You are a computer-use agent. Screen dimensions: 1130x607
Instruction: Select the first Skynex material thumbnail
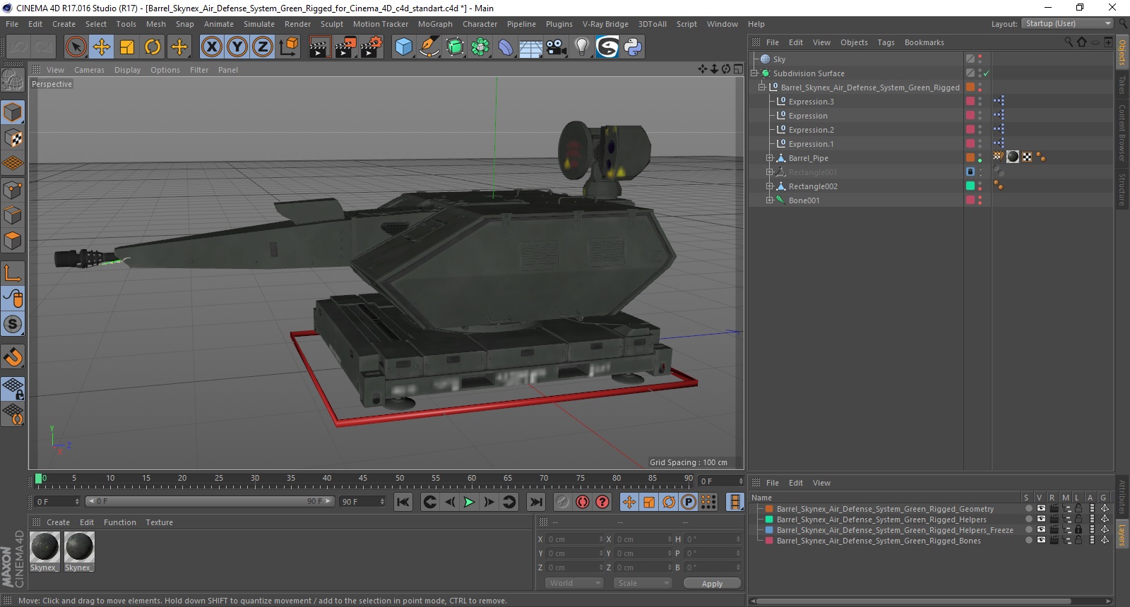(44, 547)
